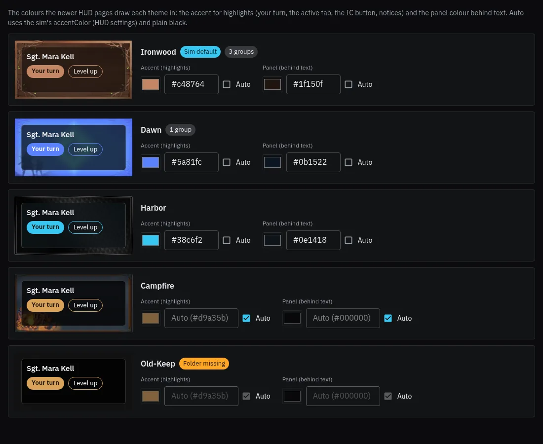Click Old-Keep panel Auto (#000000) field
The image size is (543, 444).
click(343, 396)
